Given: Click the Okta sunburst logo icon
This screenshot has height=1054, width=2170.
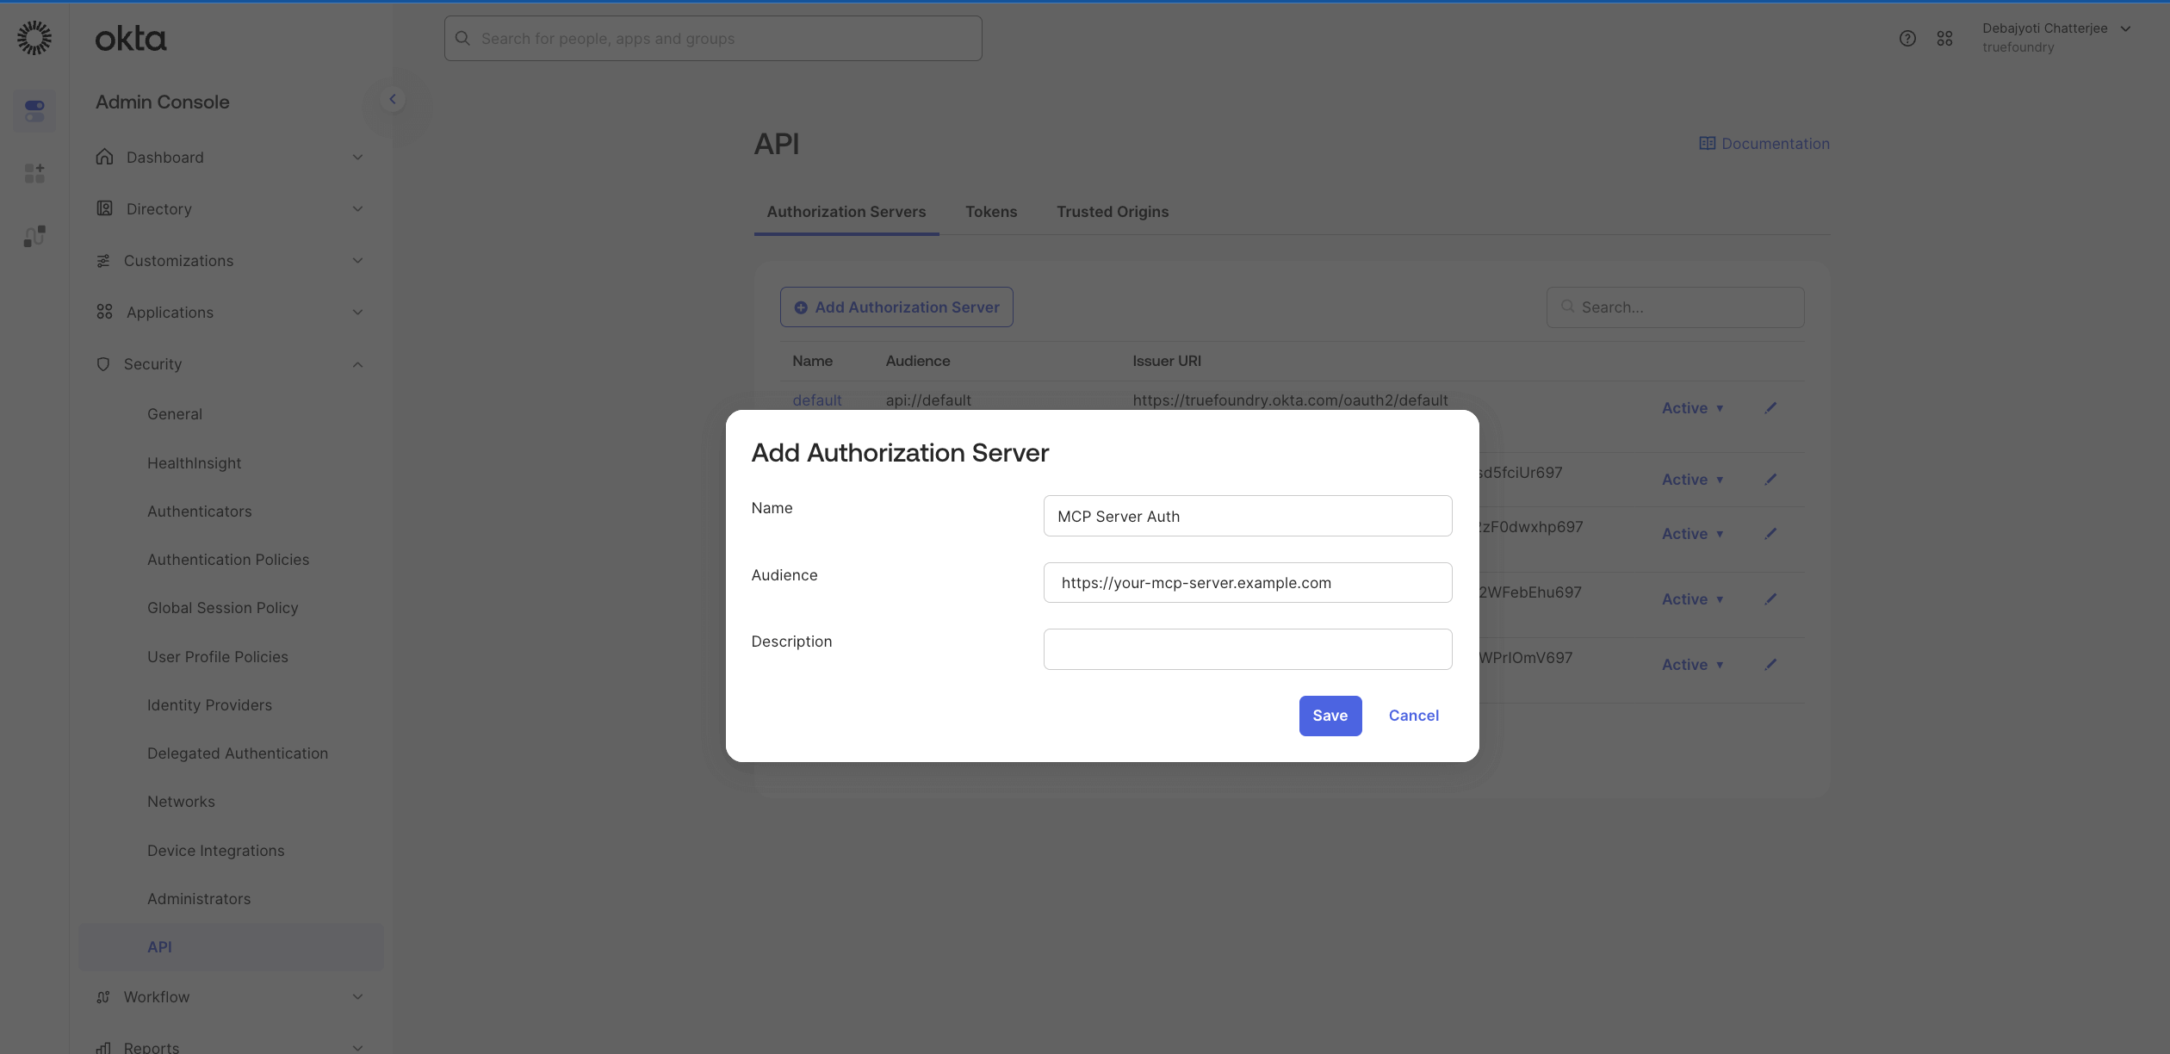Looking at the screenshot, I should pos(34,38).
